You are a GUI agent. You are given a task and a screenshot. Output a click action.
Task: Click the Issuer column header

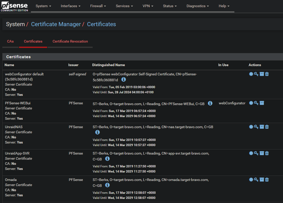point(73,65)
